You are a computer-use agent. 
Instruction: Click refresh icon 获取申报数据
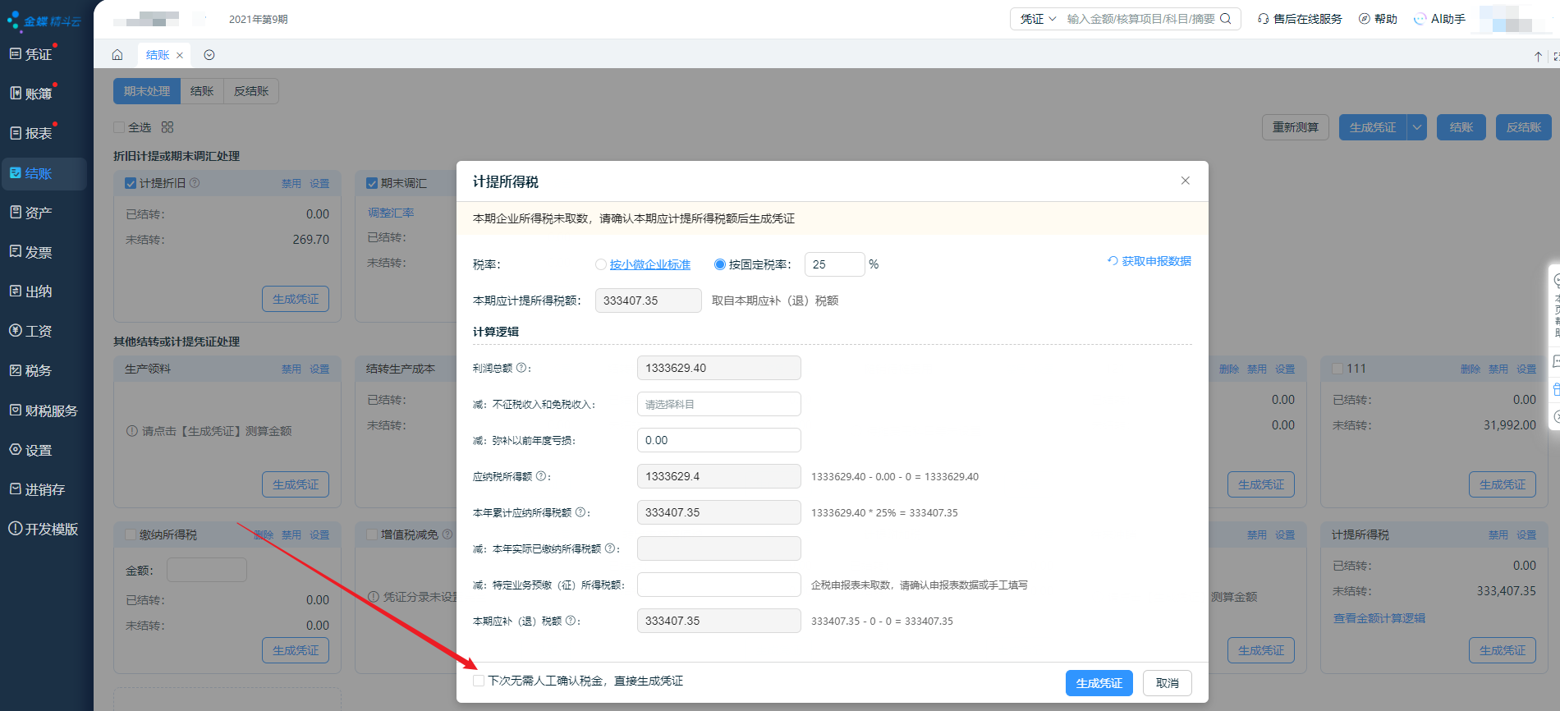1113,261
